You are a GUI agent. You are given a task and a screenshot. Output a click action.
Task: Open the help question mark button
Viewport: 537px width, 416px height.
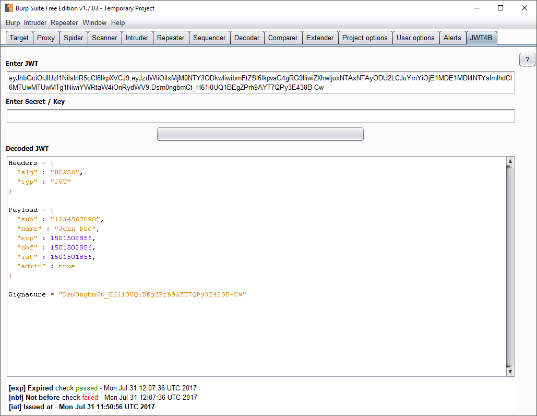(527, 60)
